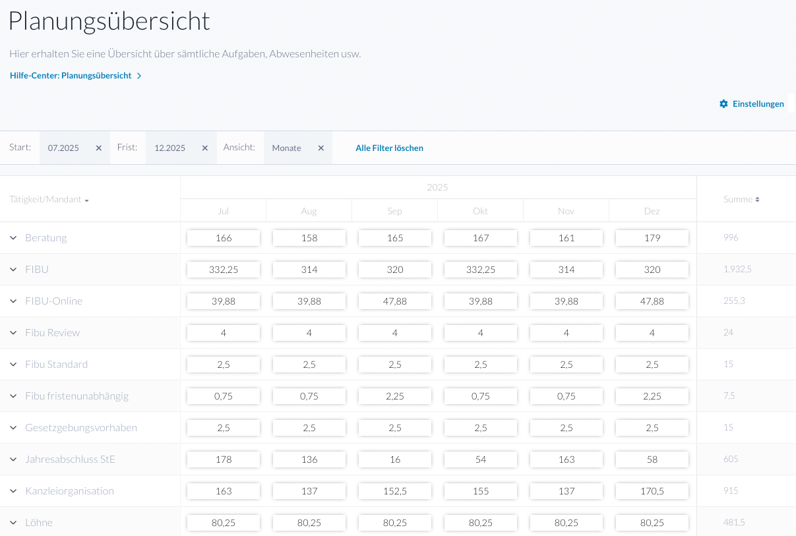Open Einstellungen via the gear icon
The width and height of the screenshot is (796, 536).
click(x=723, y=104)
